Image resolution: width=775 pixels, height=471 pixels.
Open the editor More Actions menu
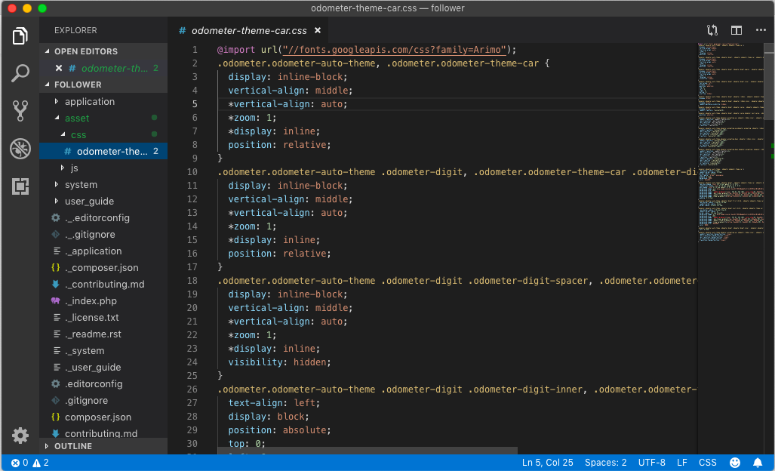pyautogui.click(x=761, y=30)
